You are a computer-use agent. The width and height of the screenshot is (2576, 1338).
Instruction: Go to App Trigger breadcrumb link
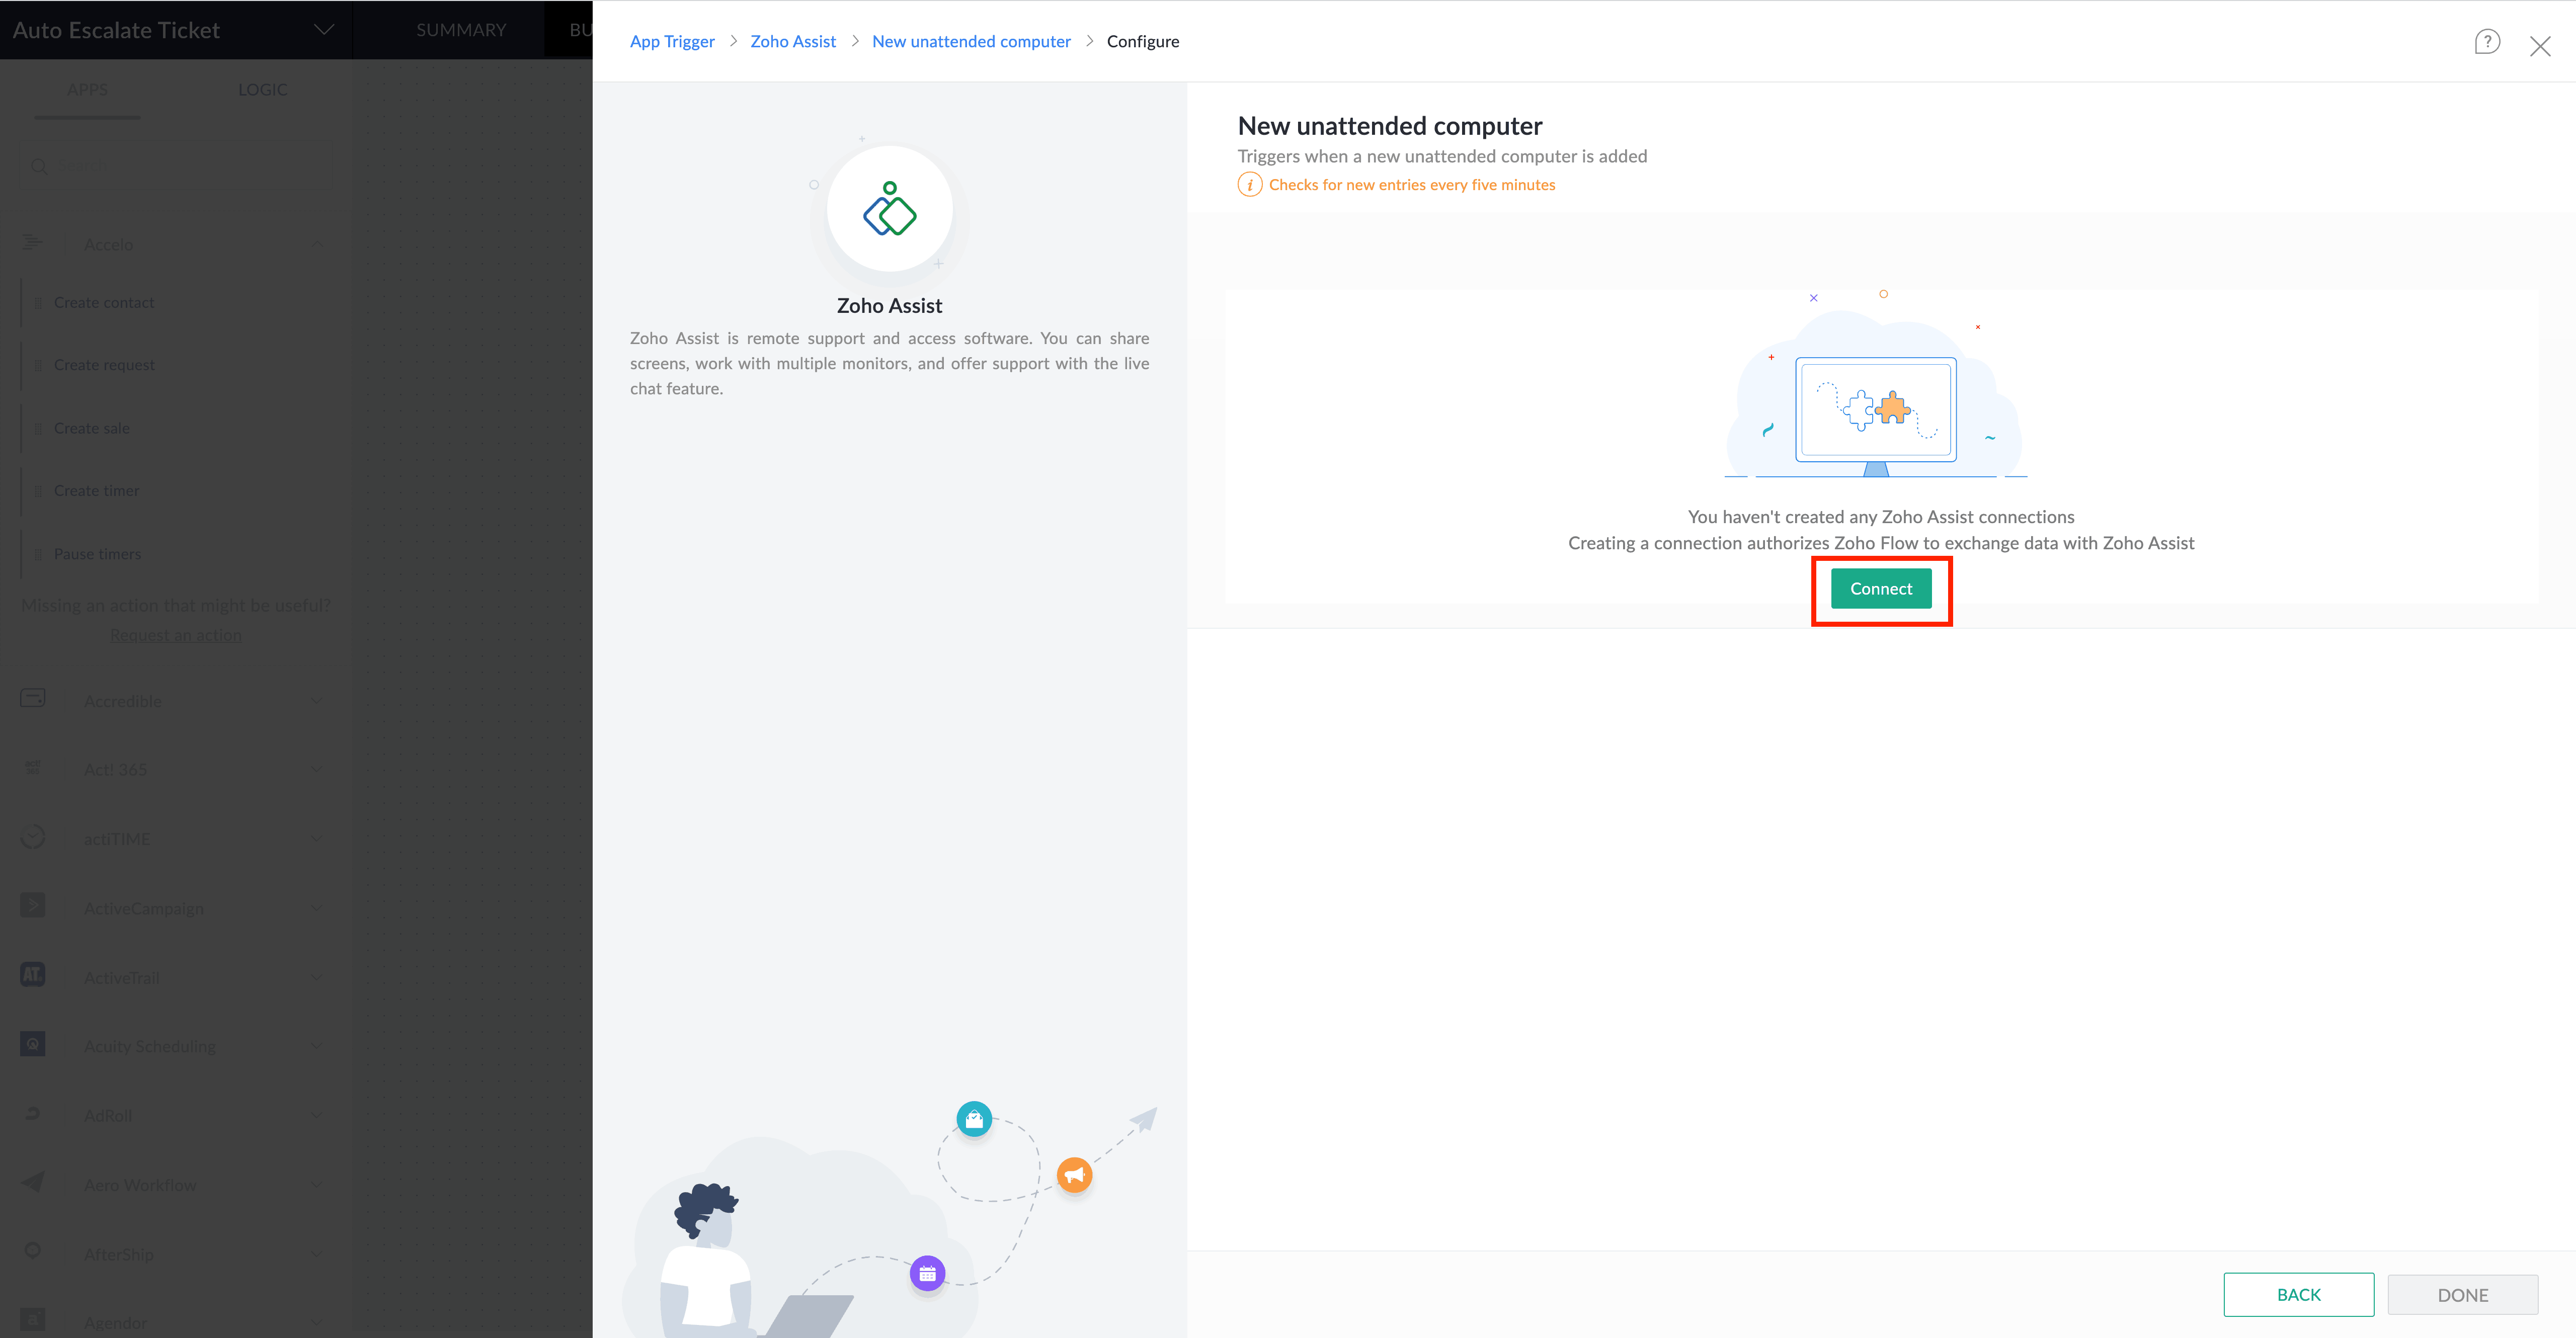[672, 42]
